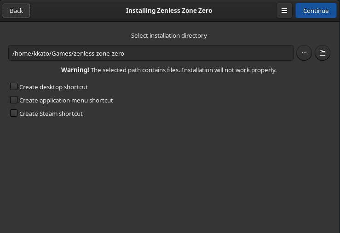Open the hamburger menu in header bar
340x233 pixels.
(x=284, y=11)
